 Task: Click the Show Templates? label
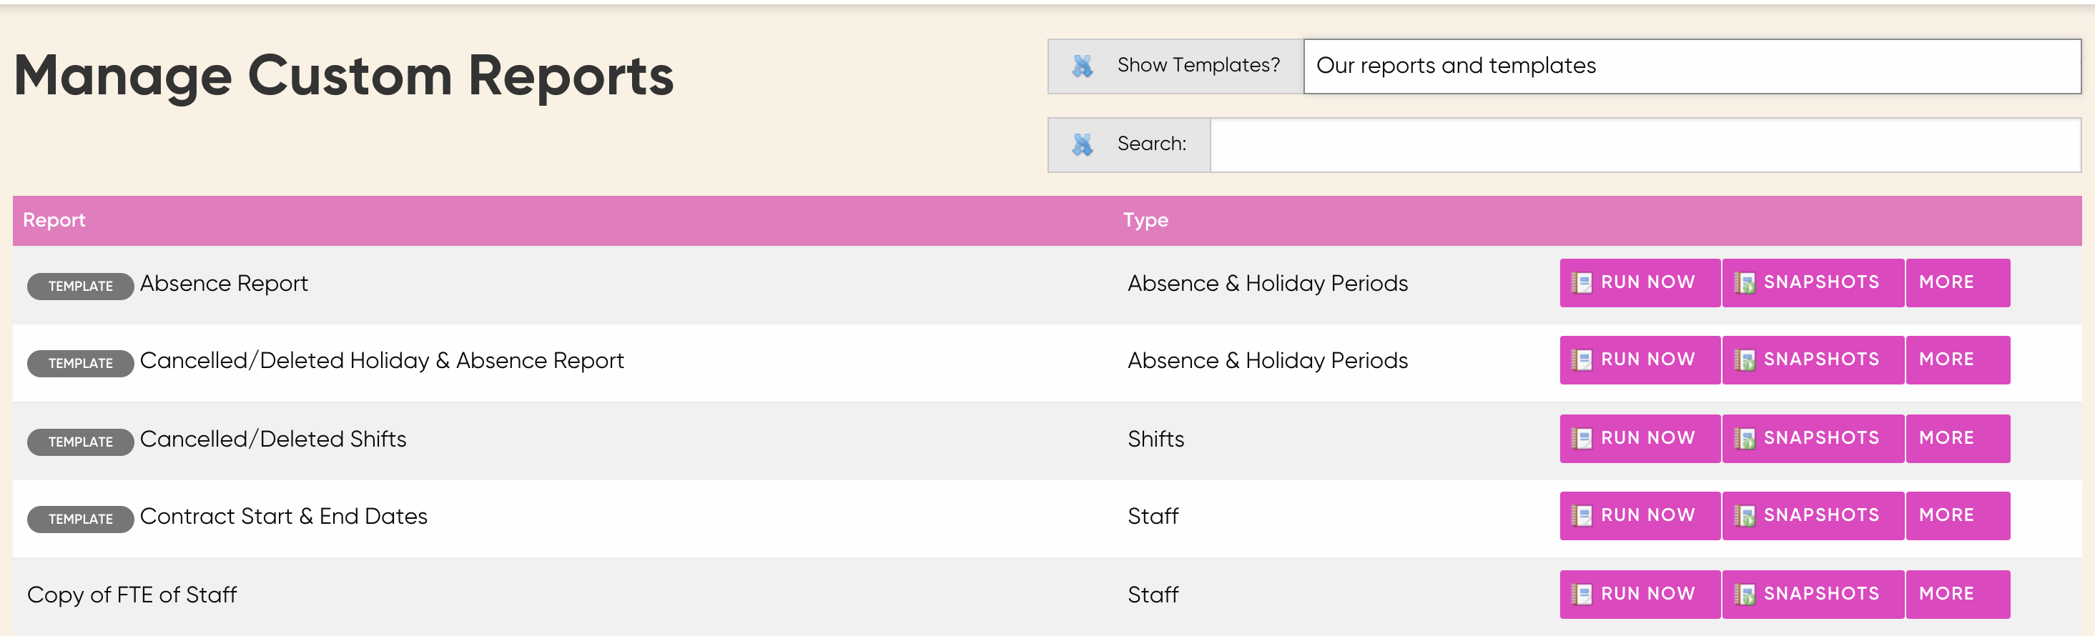pos(1198,65)
